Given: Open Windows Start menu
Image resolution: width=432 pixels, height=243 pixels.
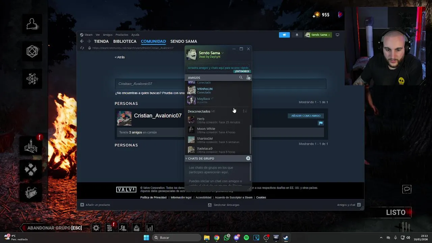Looking at the screenshot, I should [146, 238].
